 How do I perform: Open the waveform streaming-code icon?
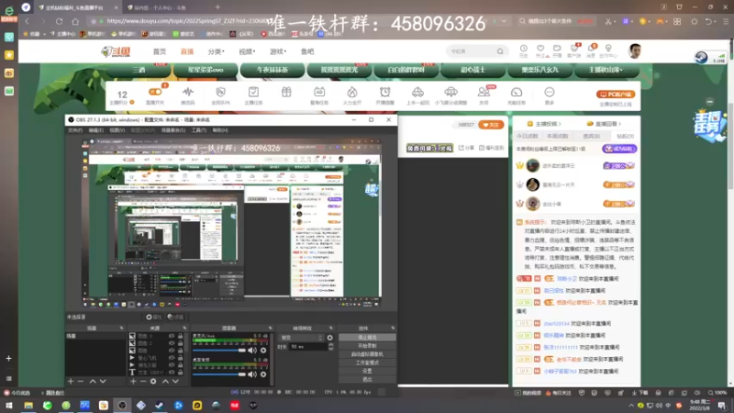point(188,92)
